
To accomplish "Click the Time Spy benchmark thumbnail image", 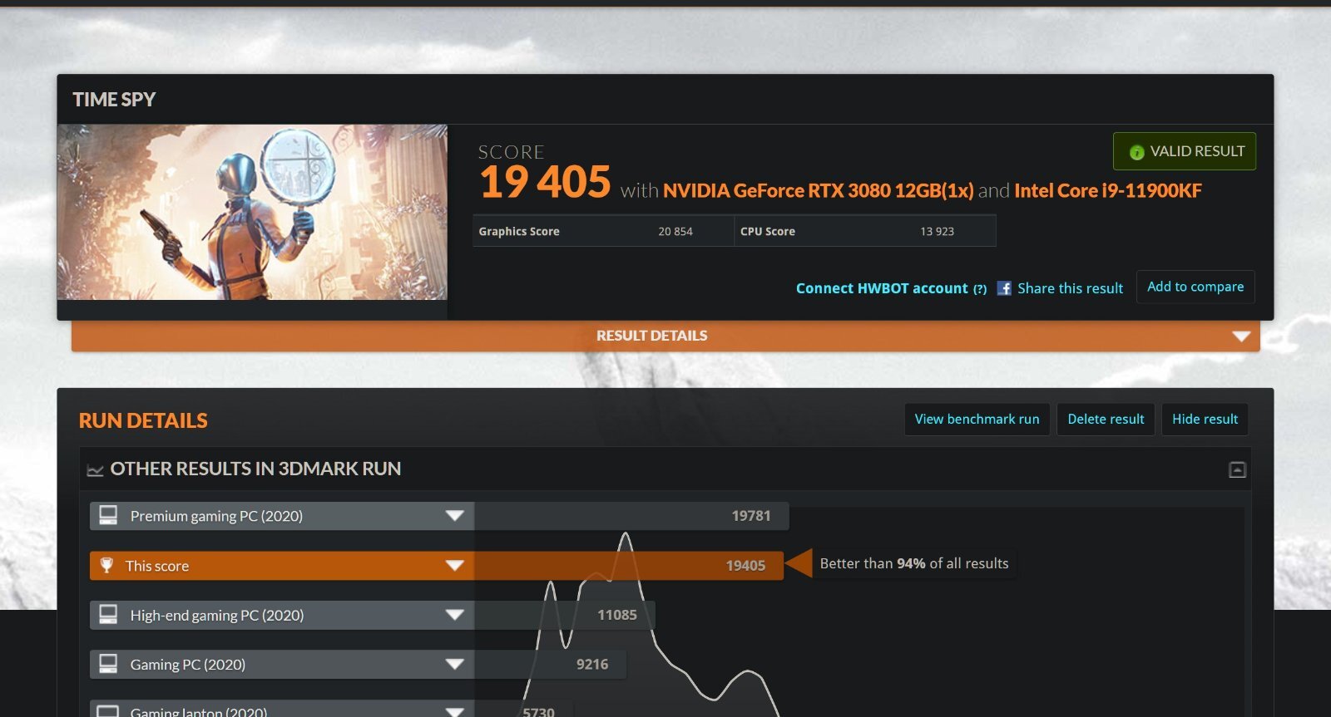I will click(252, 212).
